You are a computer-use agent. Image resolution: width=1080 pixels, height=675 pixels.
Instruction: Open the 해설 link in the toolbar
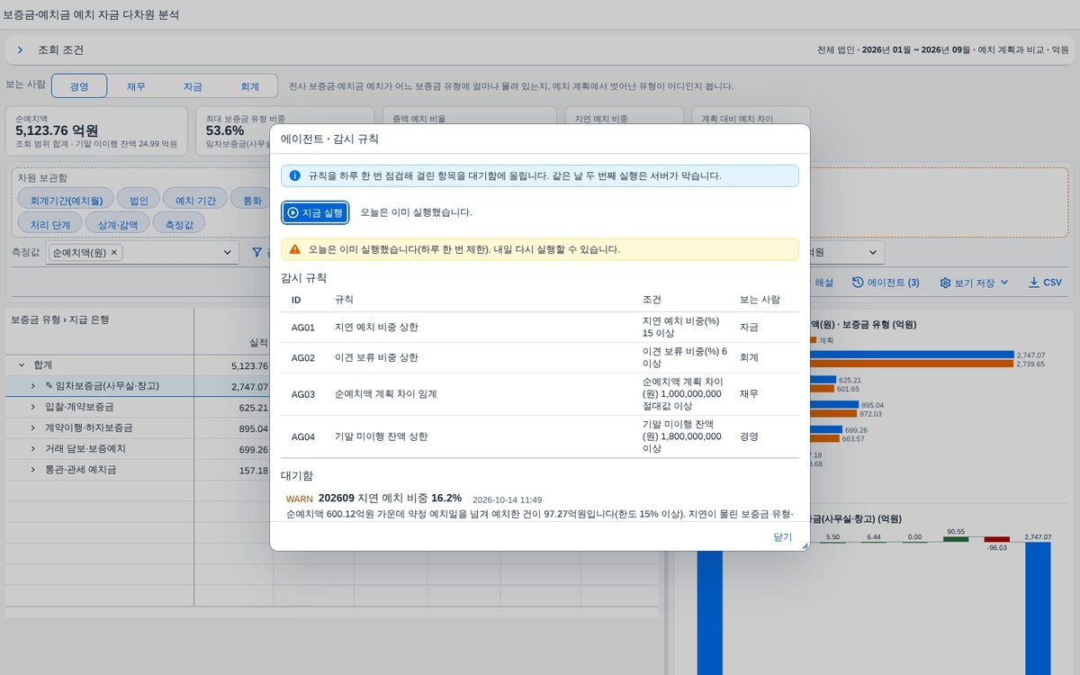(x=823, y=283)
